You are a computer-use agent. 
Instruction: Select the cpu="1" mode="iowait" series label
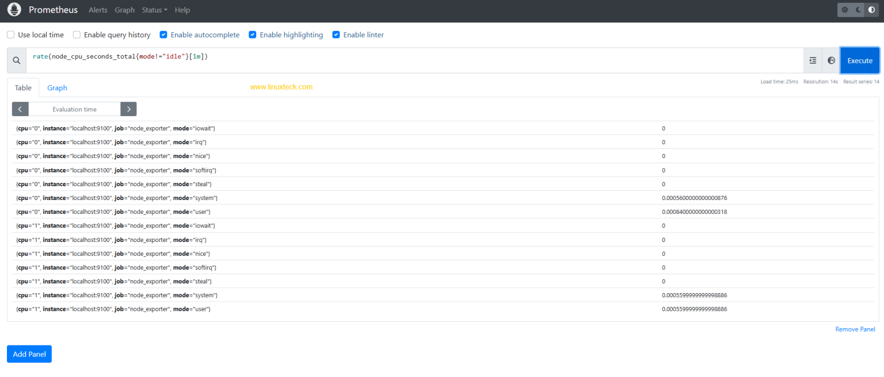tap(116, 226)
